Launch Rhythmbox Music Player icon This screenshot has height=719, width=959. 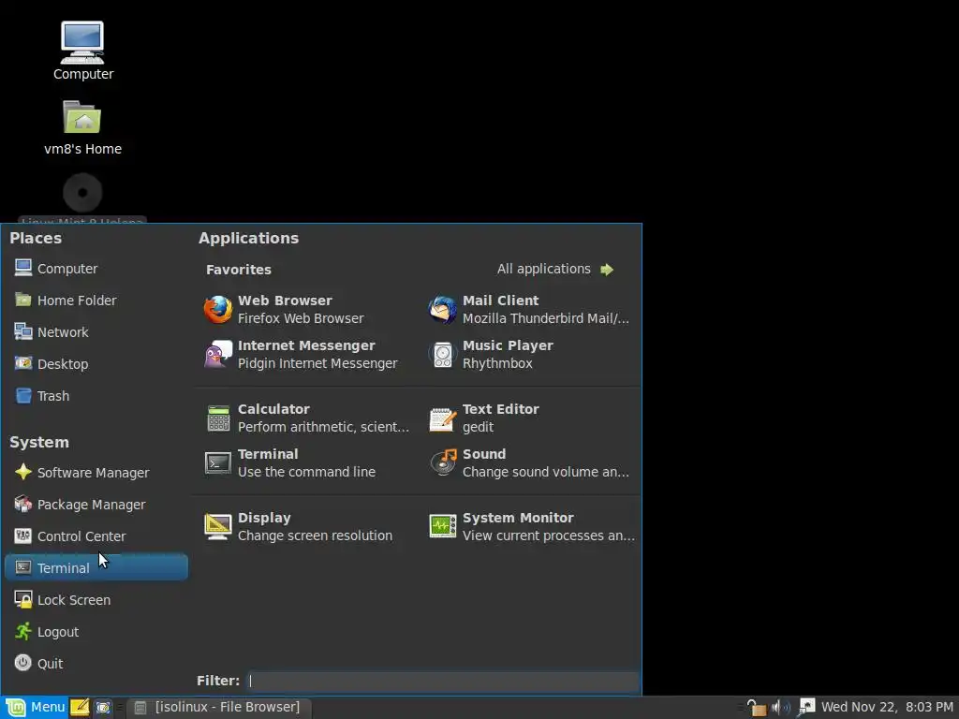[x=442, y=355]
